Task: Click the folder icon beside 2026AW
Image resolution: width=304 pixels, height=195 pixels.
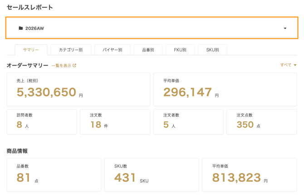Action: coord(21,28)
